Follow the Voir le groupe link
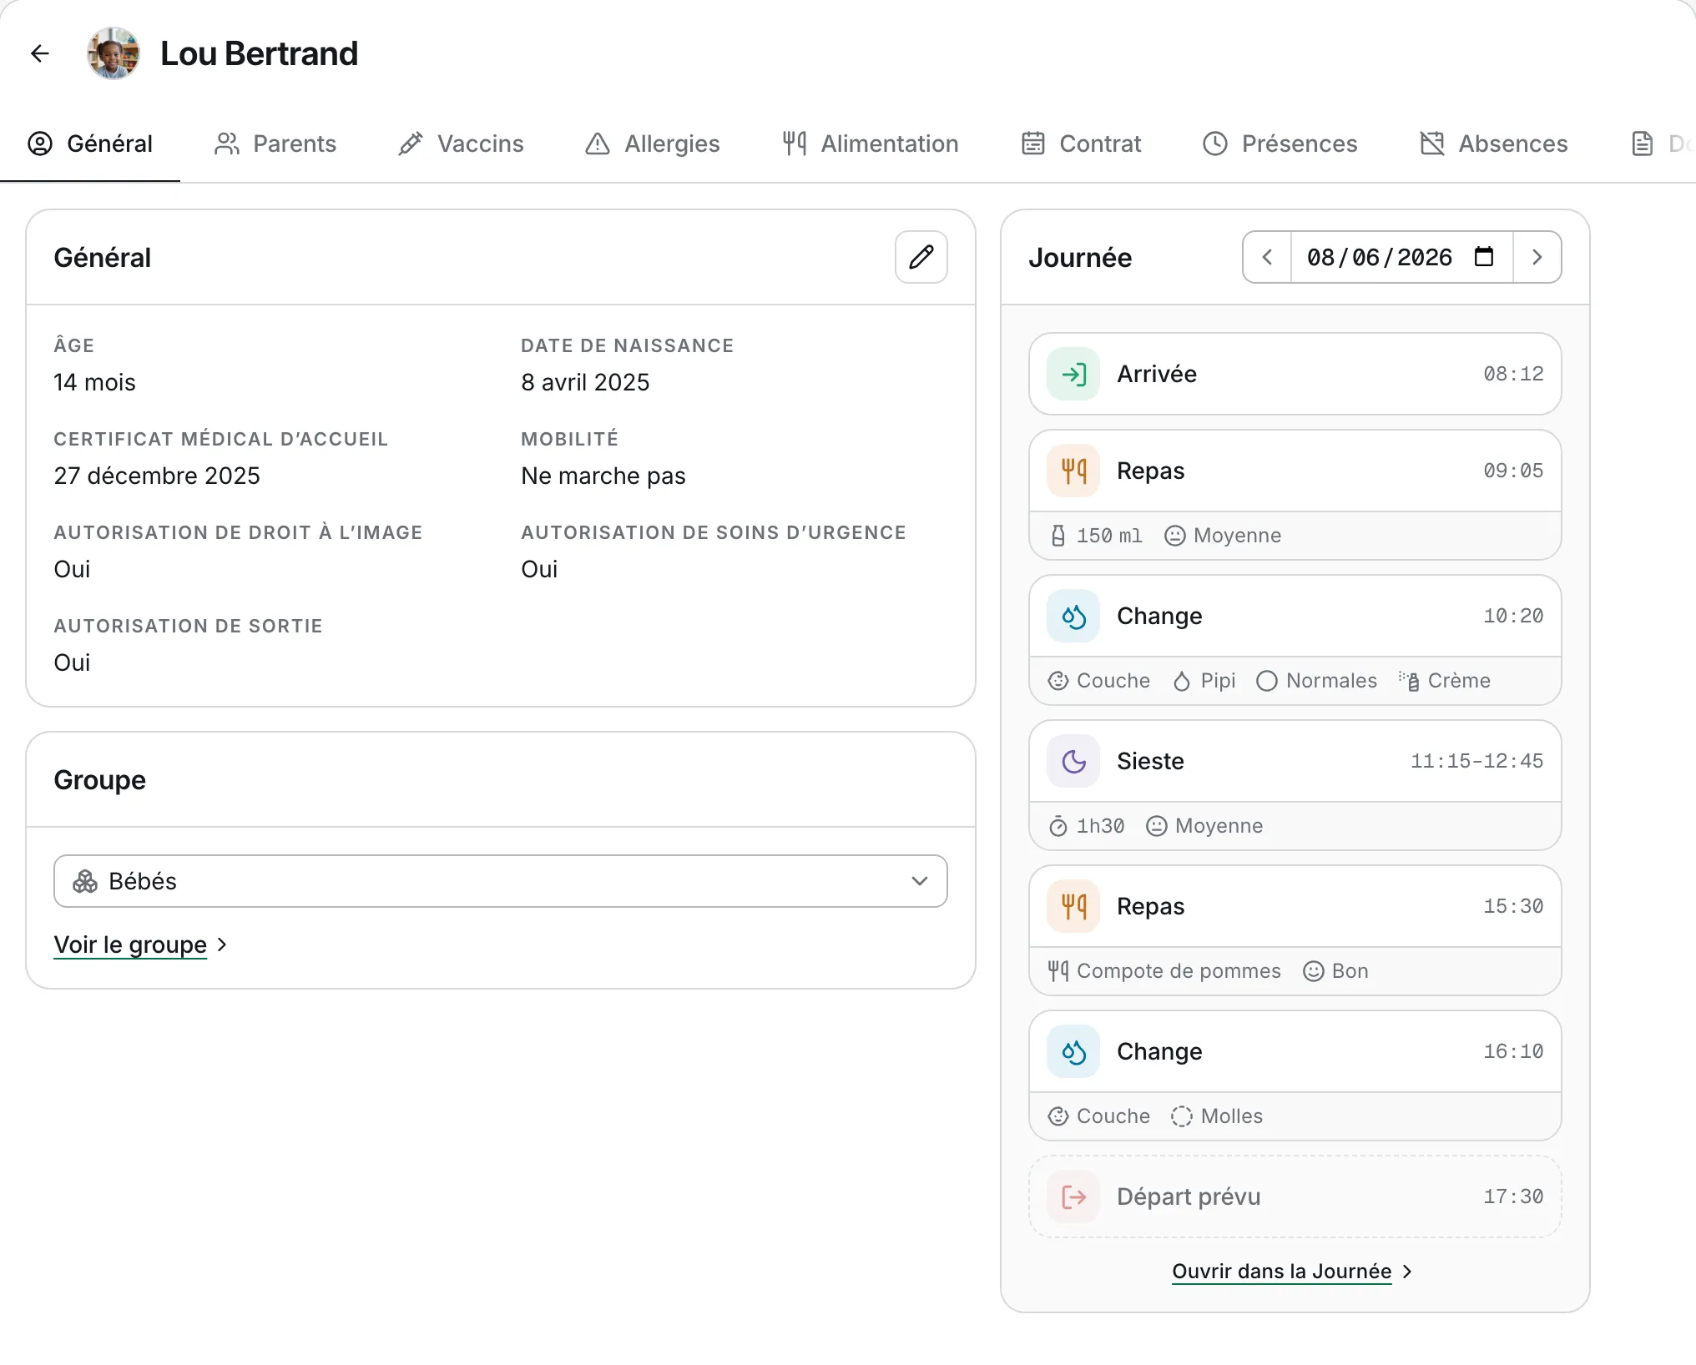Screen dimensions: 1696x1365 [140, 944]
